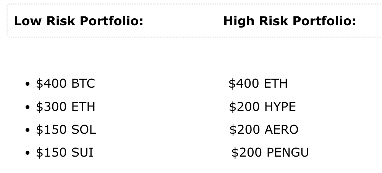Click the bullet point before $150 SOL
The width and height of the screenshot is (382, 173).
point(27,130)
